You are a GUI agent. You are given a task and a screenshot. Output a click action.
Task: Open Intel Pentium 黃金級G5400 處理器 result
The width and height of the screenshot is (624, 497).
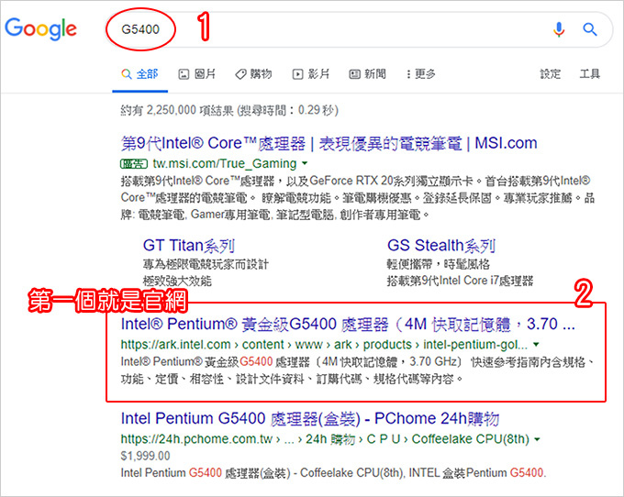pyautogui.click(x=348, y=325)
